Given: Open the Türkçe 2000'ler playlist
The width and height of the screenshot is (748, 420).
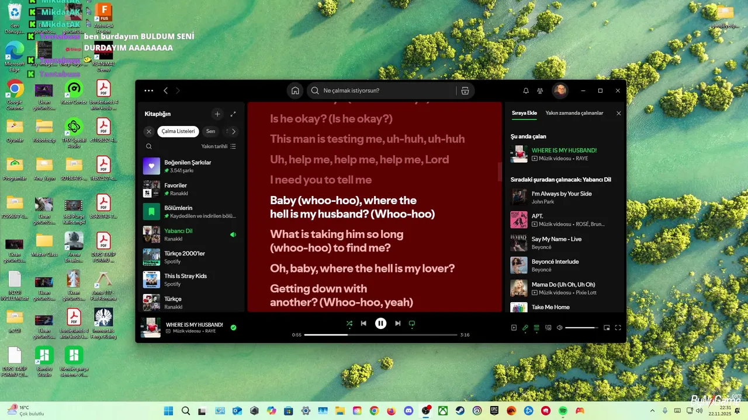Looking at the screenshot, I should tap(192, 257).
